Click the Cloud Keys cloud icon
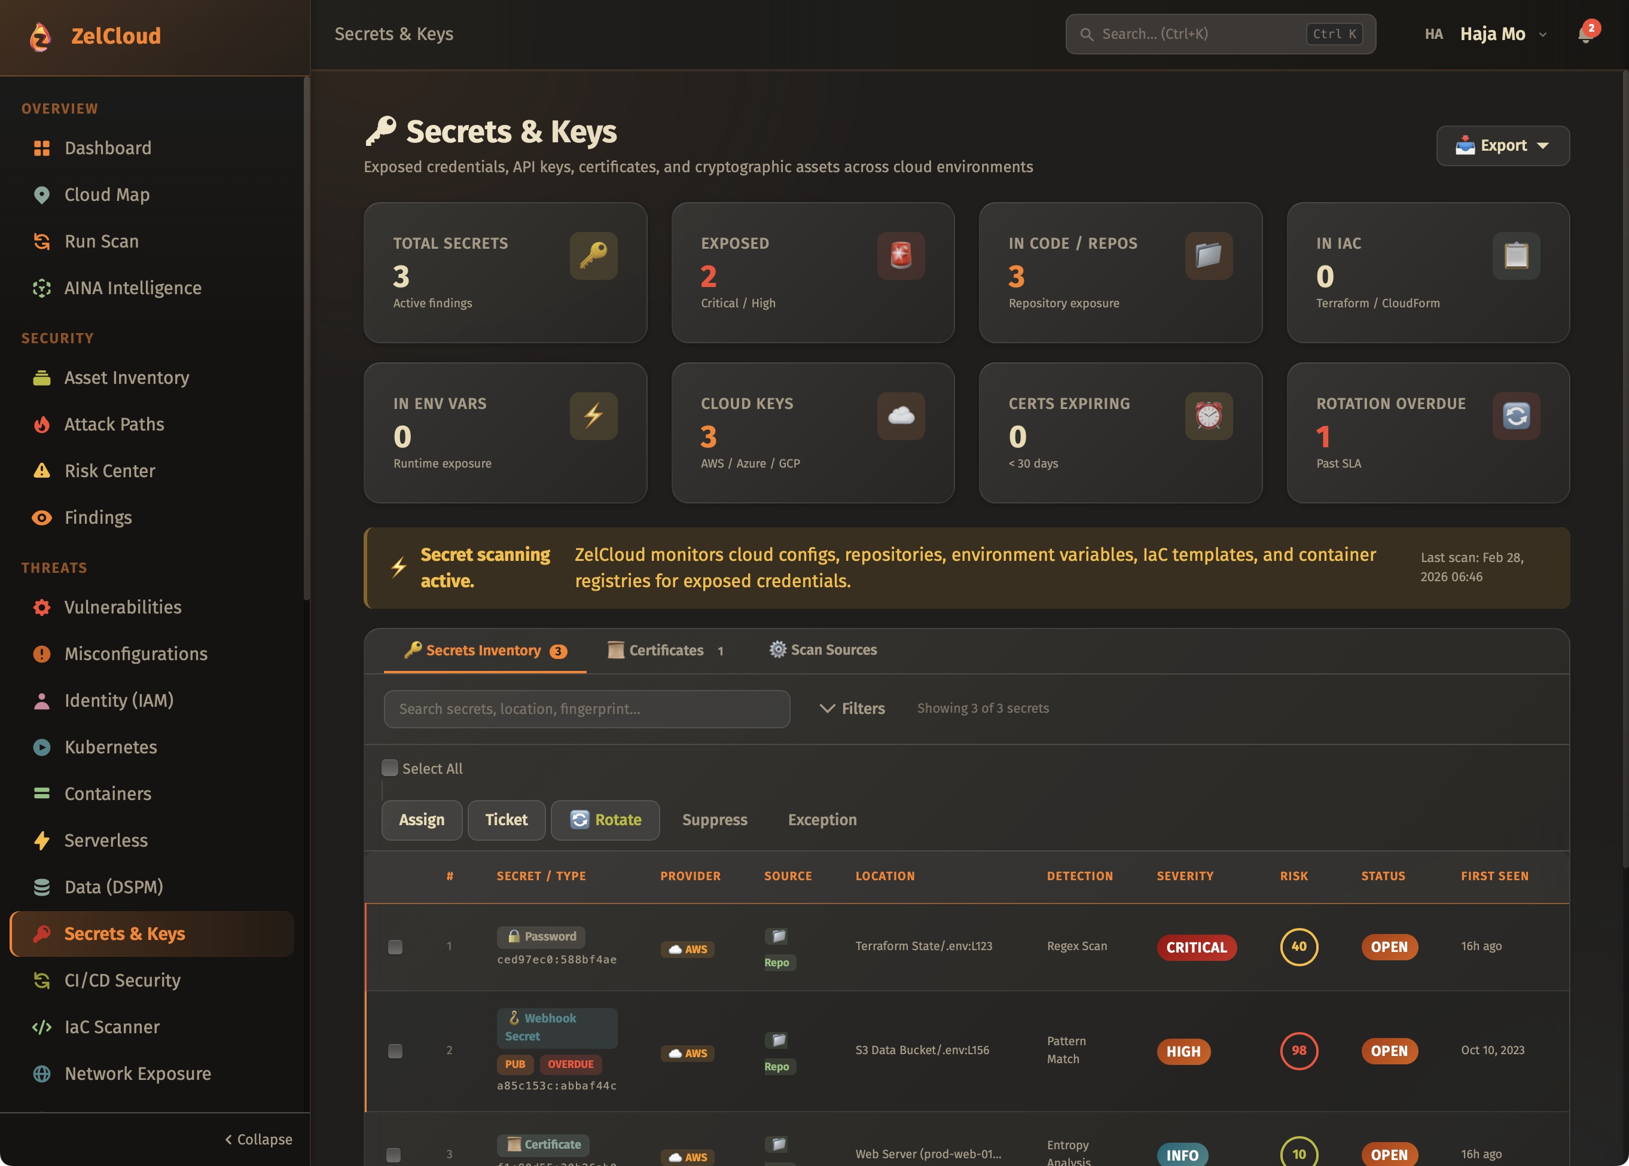1629x1166 pixels. [x=900, y=416]
